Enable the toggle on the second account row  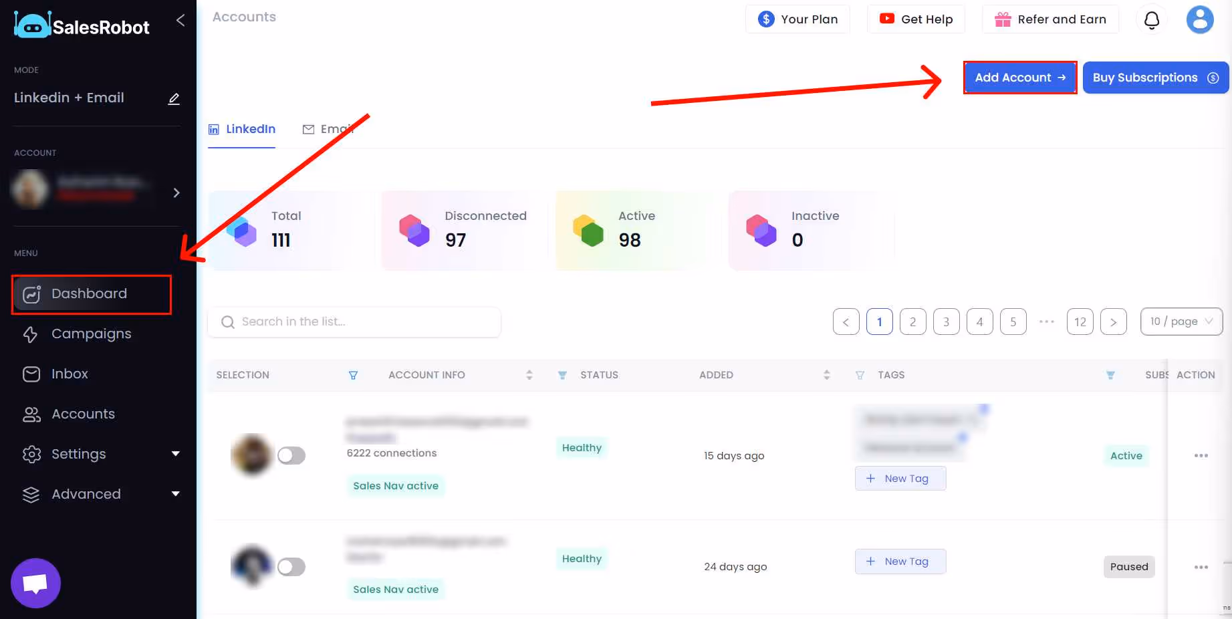click(x=291, y=567)
